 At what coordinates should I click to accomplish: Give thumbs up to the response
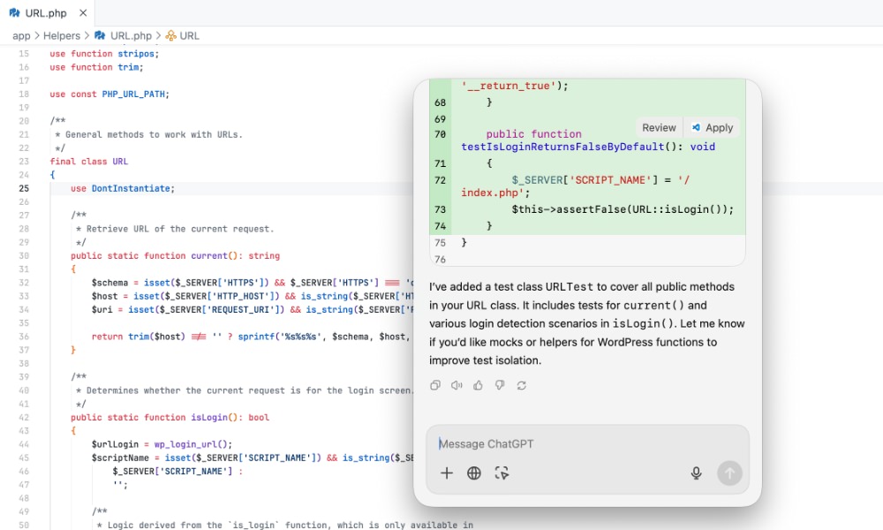coord(478,385)
